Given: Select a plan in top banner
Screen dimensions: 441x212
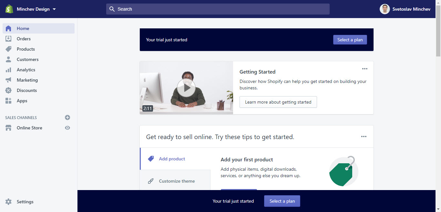Looking at the screenshot, I should [350, 40].
